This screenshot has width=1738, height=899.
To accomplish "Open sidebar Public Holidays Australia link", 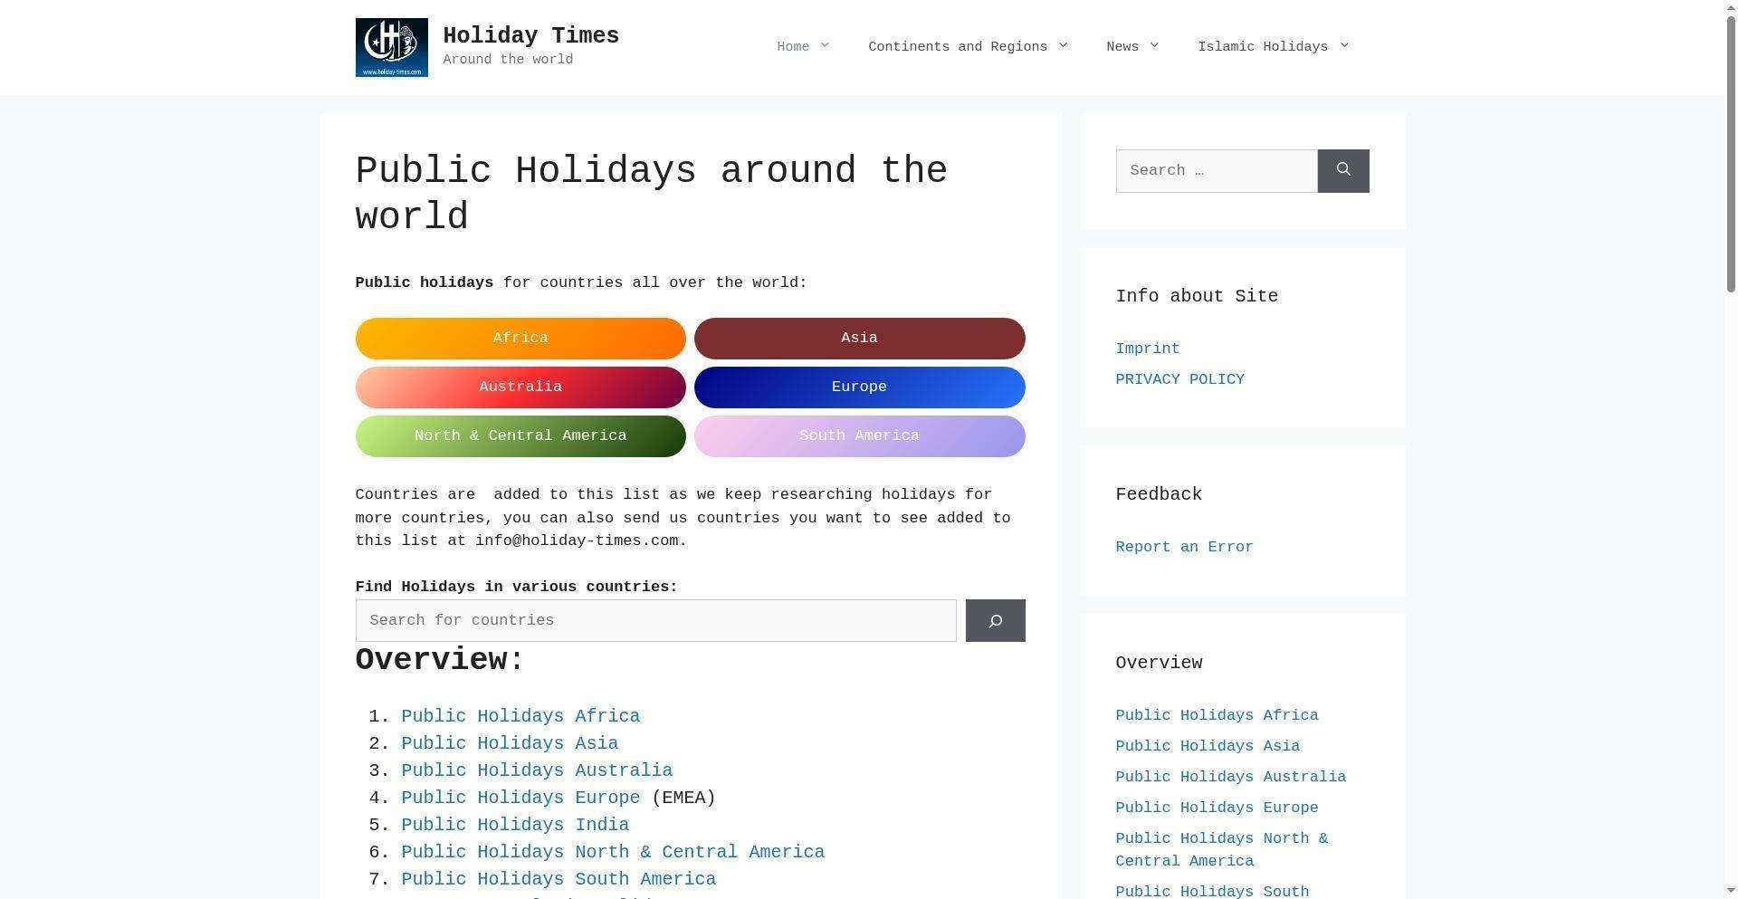I will 1230,778.
